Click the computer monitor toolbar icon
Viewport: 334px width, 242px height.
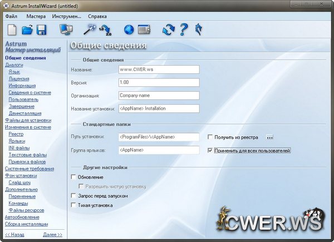66,29
